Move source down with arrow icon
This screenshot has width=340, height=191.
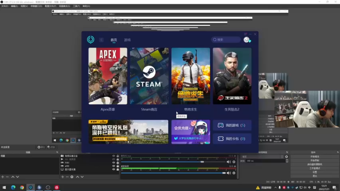[82, 177]
